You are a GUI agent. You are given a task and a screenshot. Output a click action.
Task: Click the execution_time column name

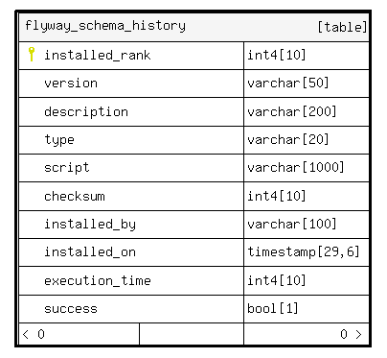click(98, 281)
